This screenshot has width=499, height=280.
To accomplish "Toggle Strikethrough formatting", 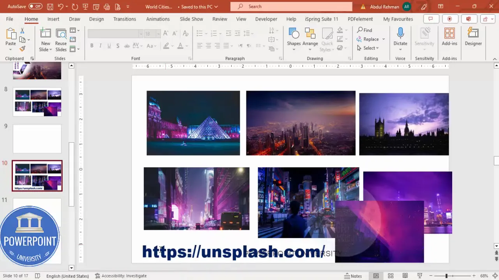I will [127, 46].
